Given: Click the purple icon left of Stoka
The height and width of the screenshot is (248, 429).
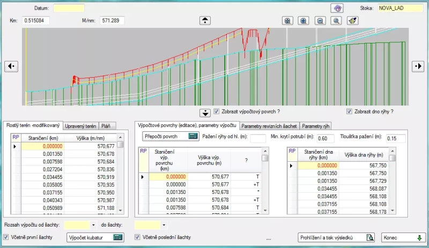Looking at the screenshot, I should (336, 8).
